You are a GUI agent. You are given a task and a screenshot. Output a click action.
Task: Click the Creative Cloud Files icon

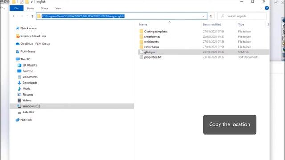tap(18, 36)
